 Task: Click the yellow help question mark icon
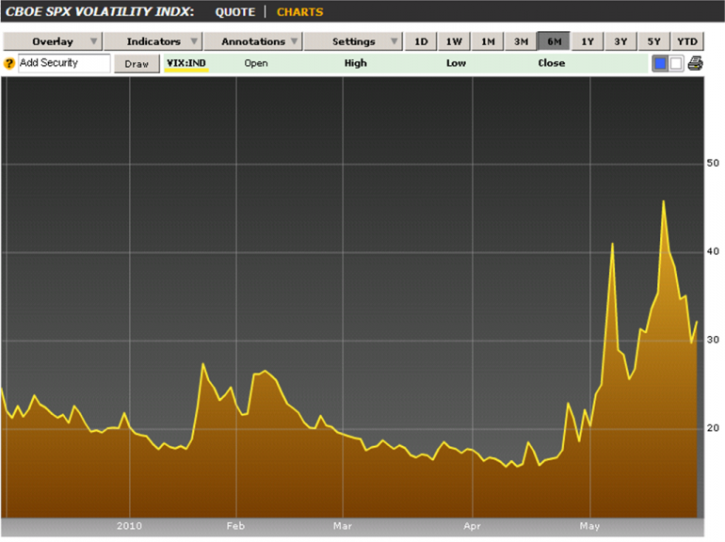(8, 63)
